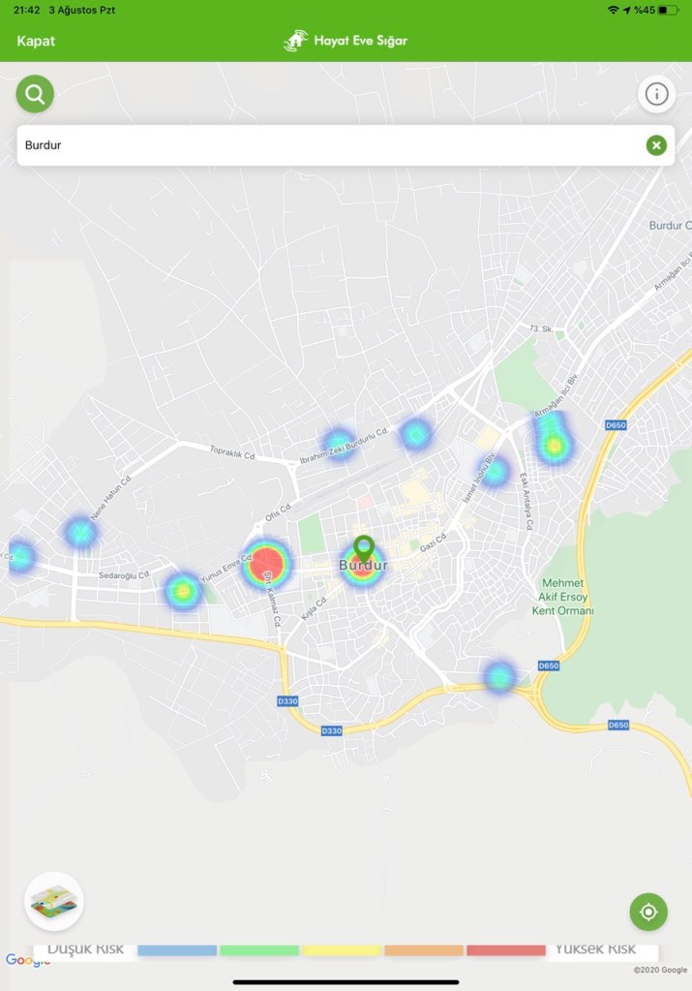
Task: Select the red high-risk legend swatch
Action: click(x=506, y=950)
